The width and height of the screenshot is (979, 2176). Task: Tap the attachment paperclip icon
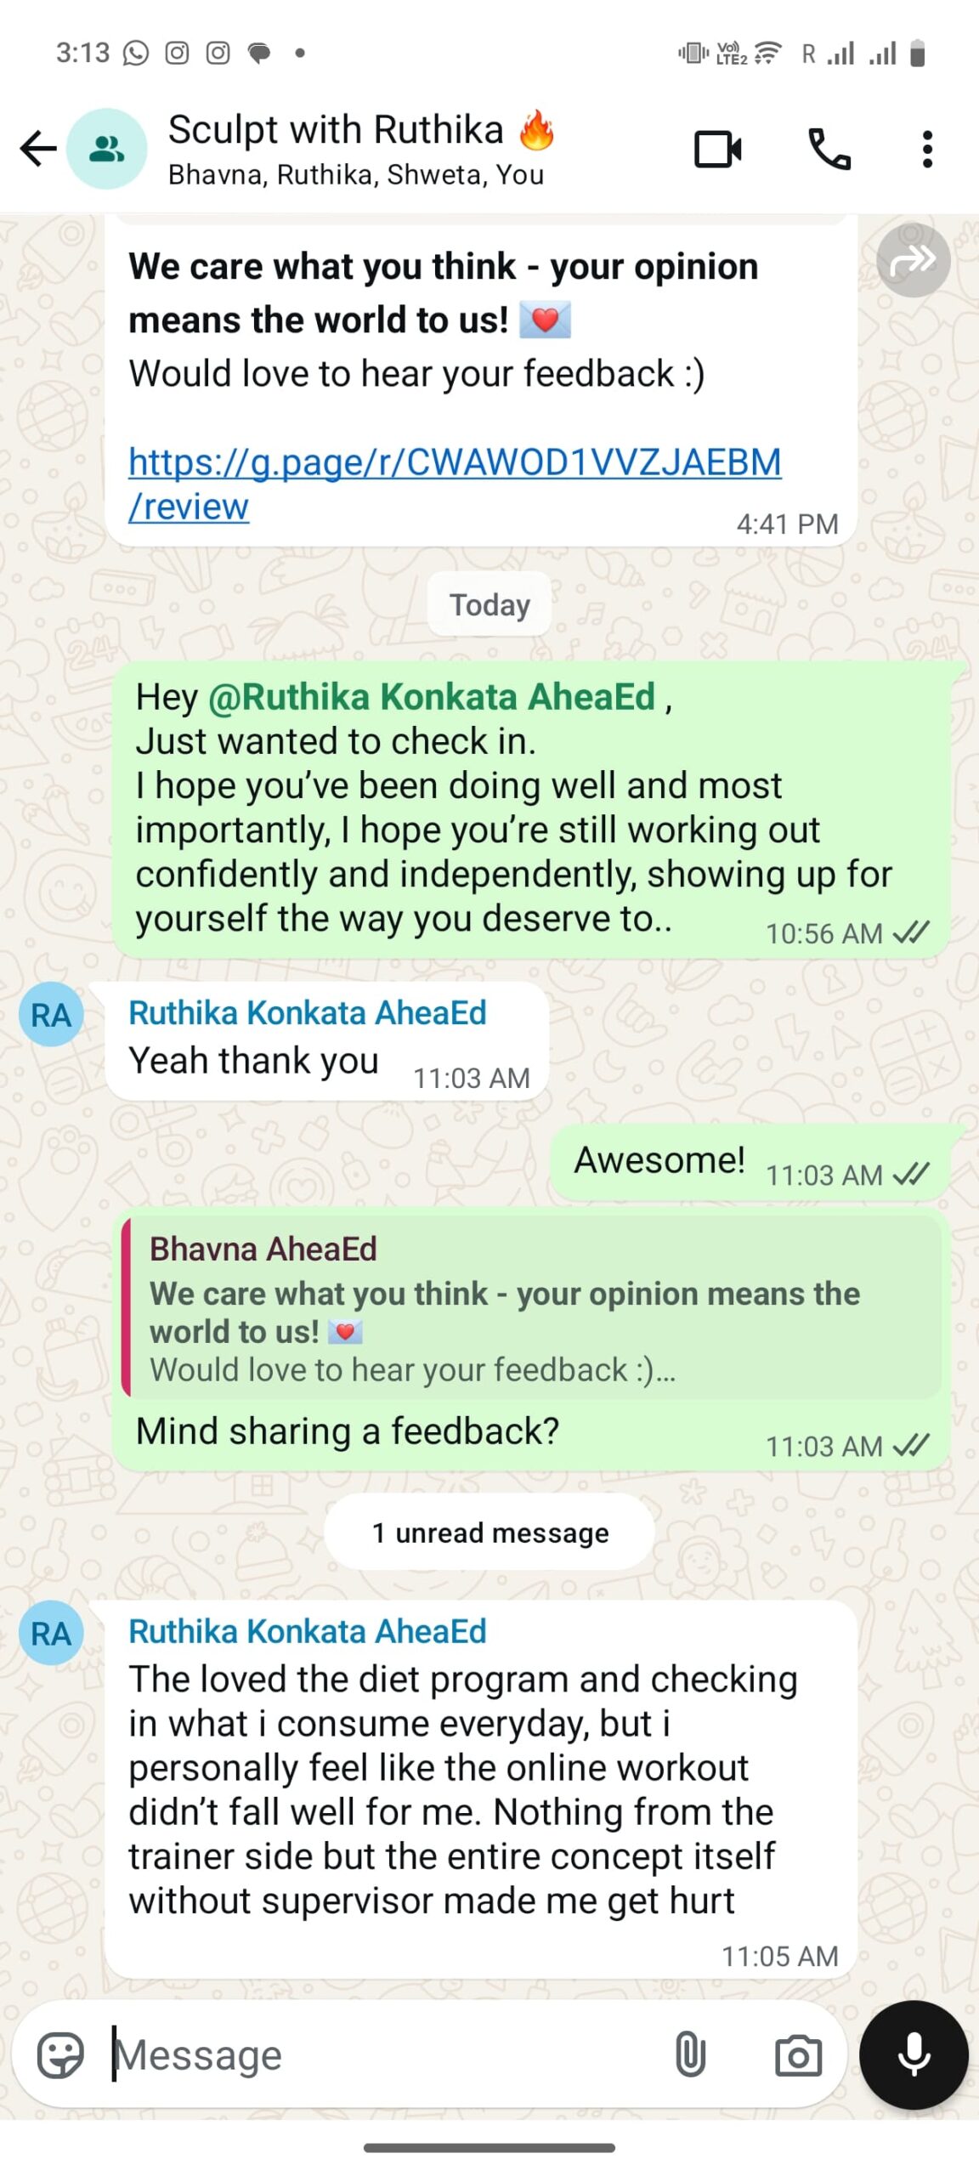690,2054
